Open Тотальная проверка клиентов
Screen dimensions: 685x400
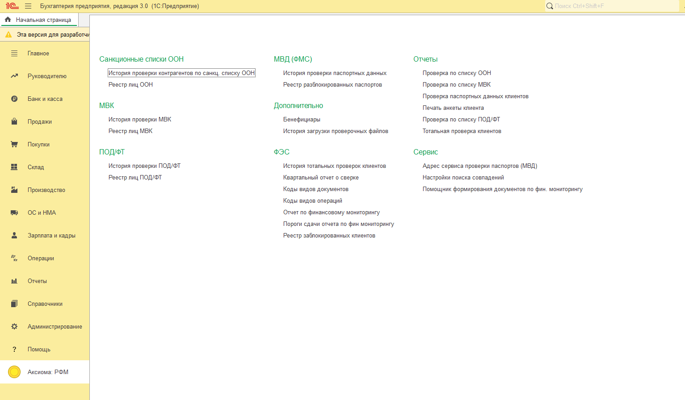462,131
